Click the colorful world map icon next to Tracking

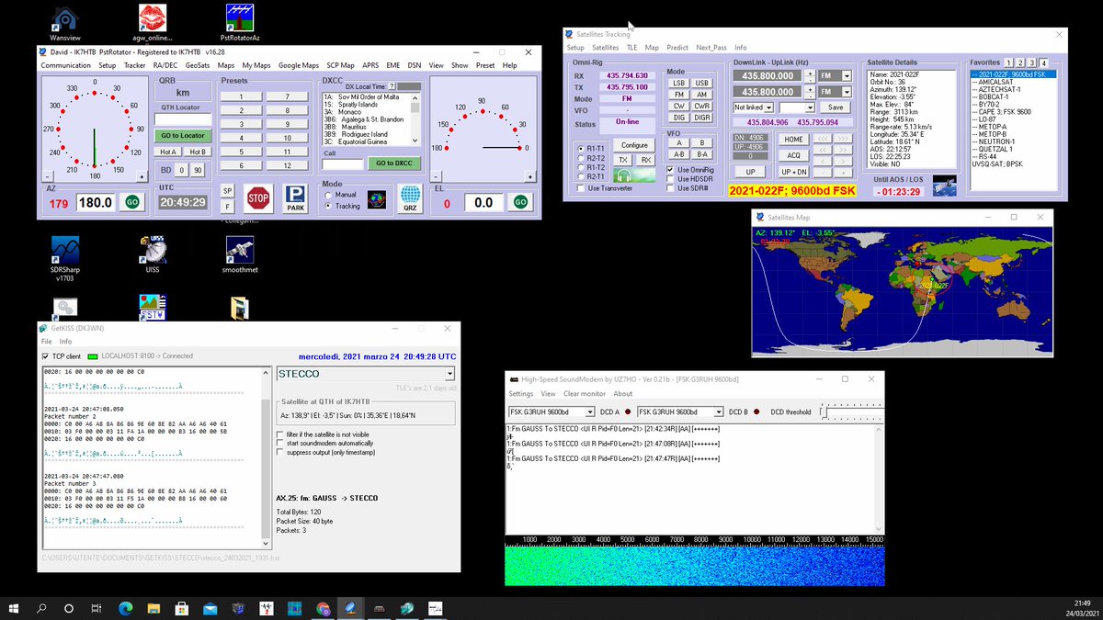click(x=377, y=198)
